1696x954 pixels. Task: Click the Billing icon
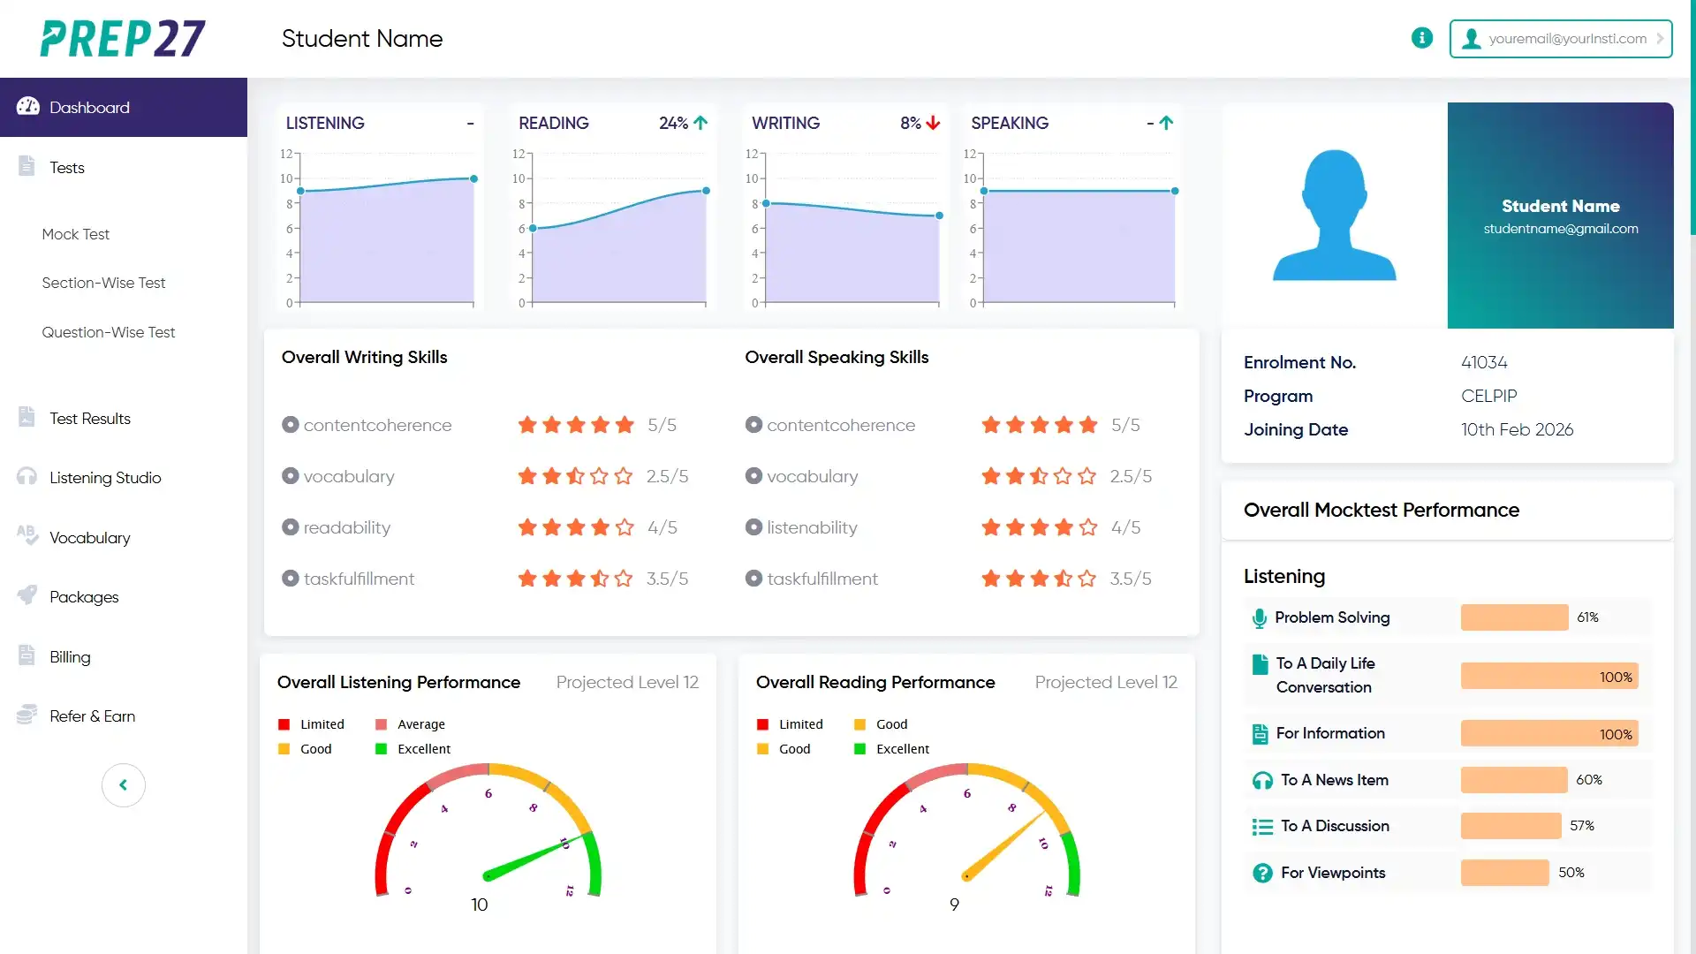tap(26, 656)
